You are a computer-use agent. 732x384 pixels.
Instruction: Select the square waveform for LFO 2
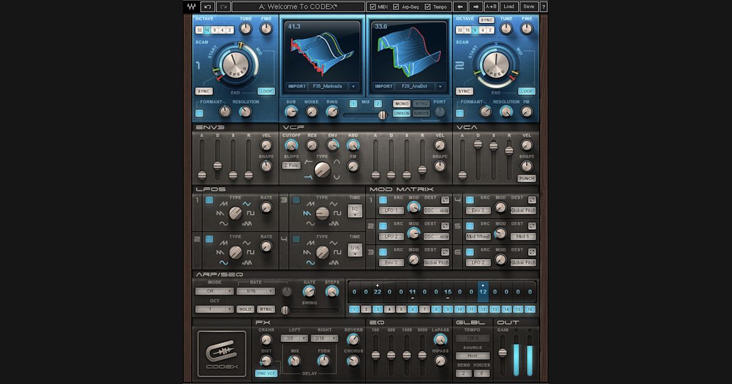[252, 251]
